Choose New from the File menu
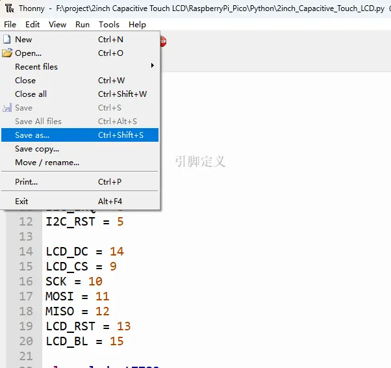Image resolution: width=391 pixels, height=368 pixels. pyautogui.click(x=80, y=39)
